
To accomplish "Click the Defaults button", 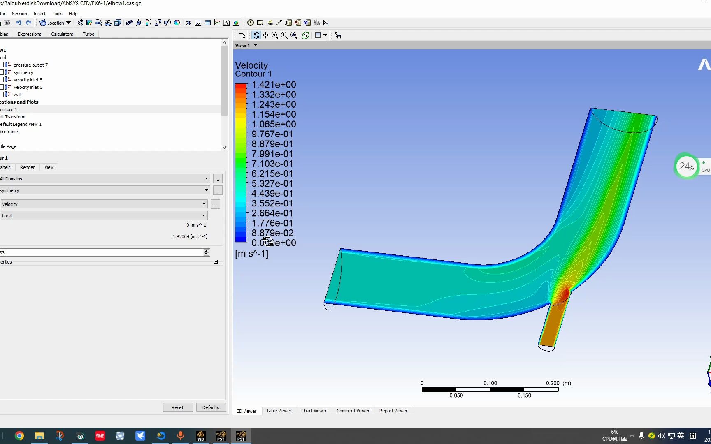I will [x=211, y=407].
